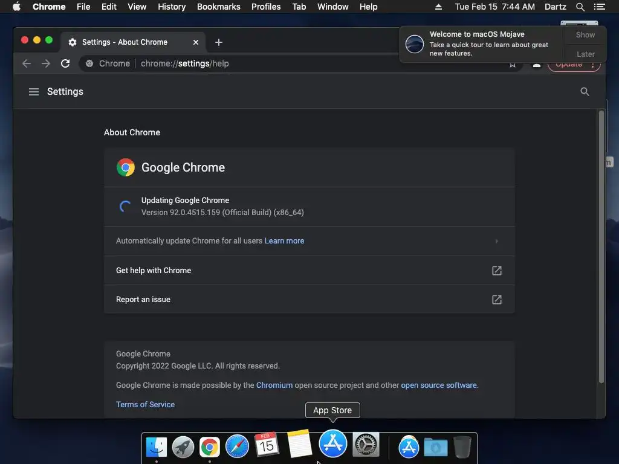This screenshot has width=619, height=464.
Task: Open System Preferences from the Dock
Action: click(366, 445)
